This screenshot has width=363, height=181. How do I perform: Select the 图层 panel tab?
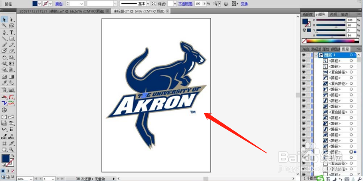click(x=345, y=49)
